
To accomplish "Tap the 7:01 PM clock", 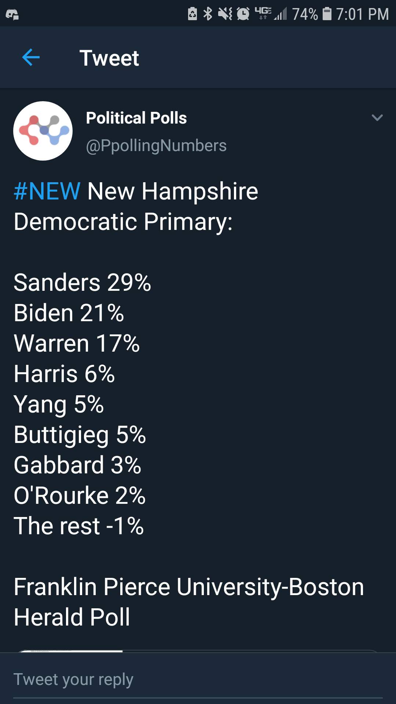I will pyautogui.click(x=362, y=14).
